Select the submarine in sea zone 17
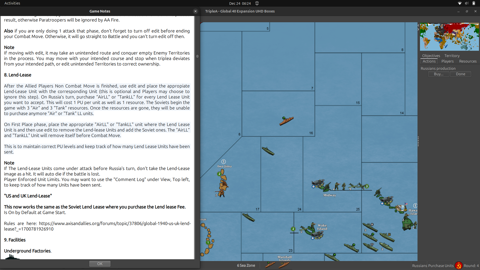 point(268,151)
